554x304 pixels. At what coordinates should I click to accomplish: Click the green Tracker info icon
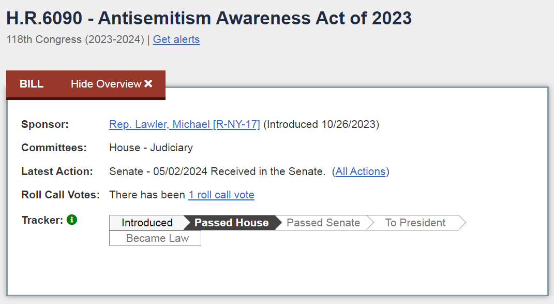pos(72,220)
